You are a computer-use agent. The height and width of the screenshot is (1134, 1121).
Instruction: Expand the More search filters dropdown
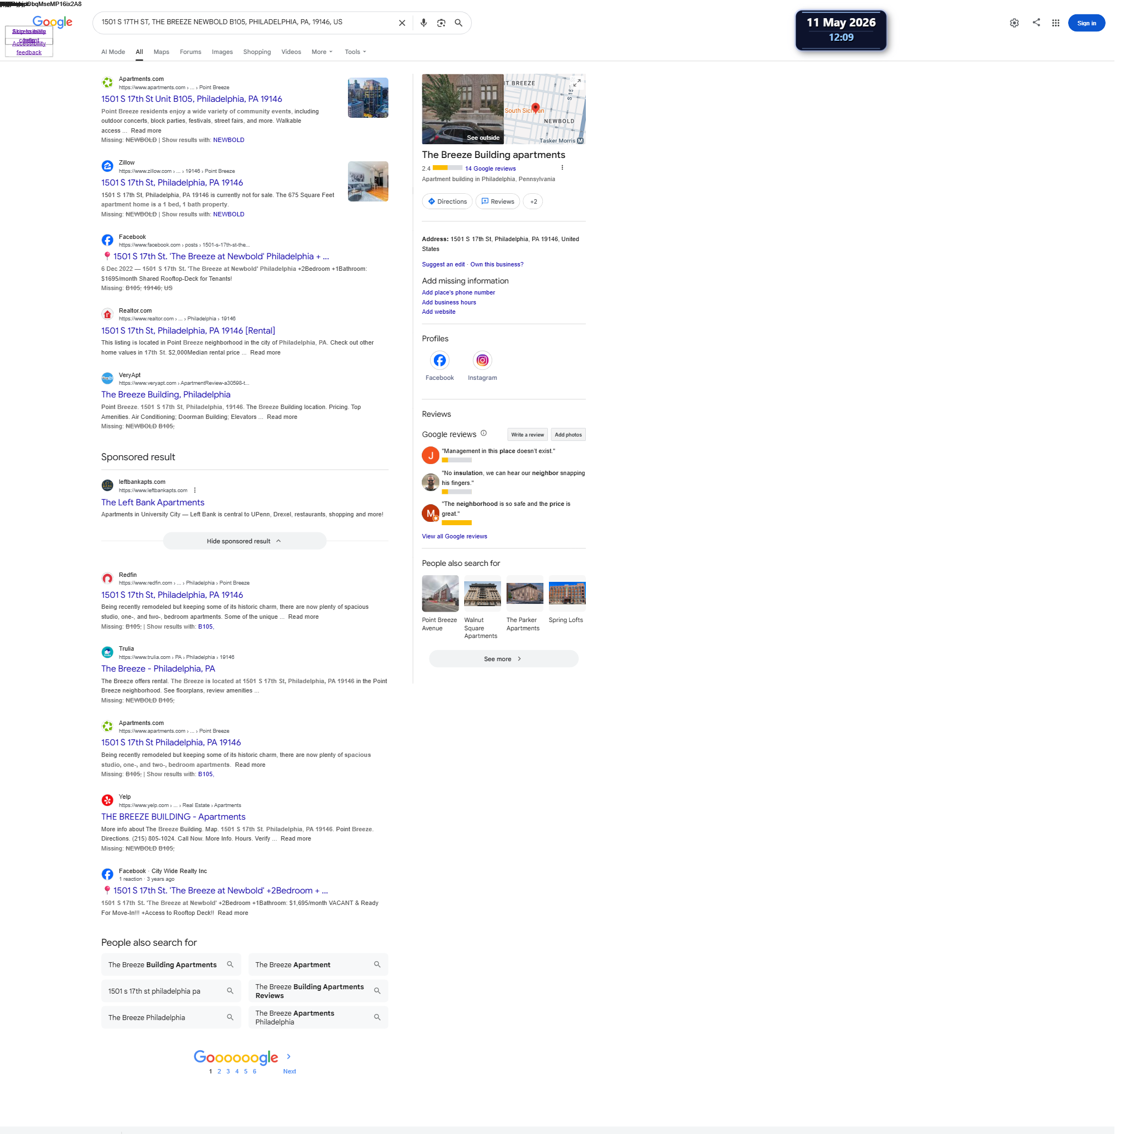[322, 52]
